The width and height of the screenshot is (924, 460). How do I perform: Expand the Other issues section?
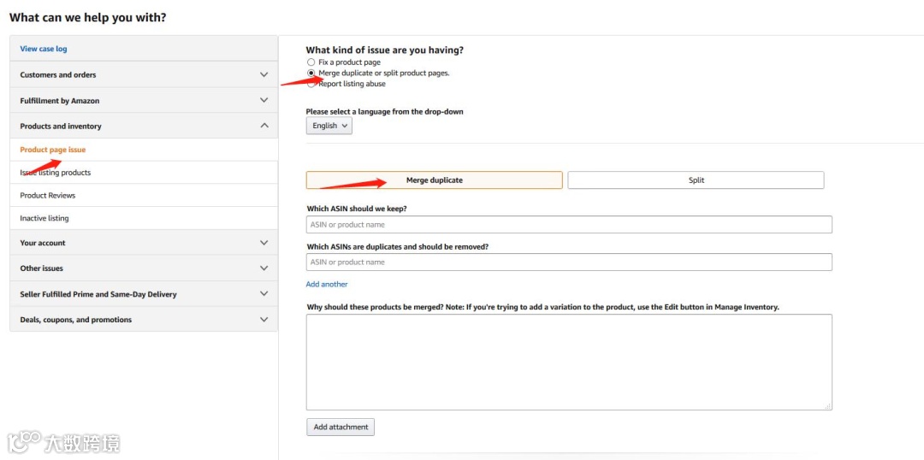[x=144, y=268]
